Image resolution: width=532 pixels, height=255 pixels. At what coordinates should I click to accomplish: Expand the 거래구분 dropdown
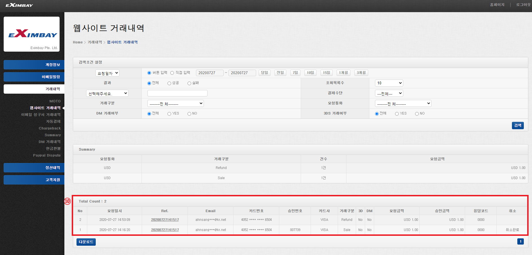click(x=176, y=104)
